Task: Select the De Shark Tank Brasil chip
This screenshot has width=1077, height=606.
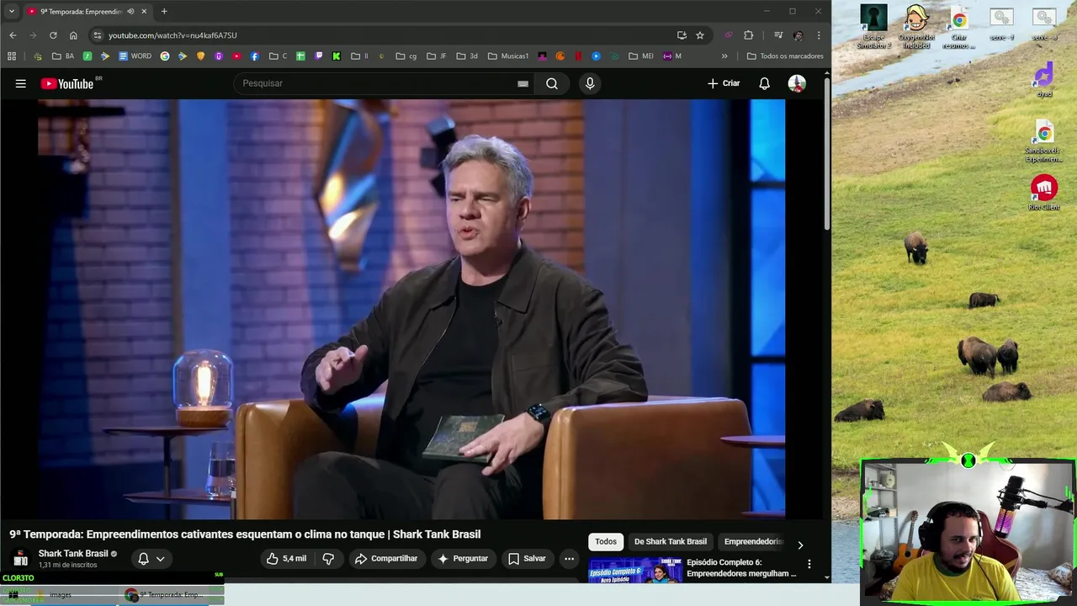Action: pos(671,542)
